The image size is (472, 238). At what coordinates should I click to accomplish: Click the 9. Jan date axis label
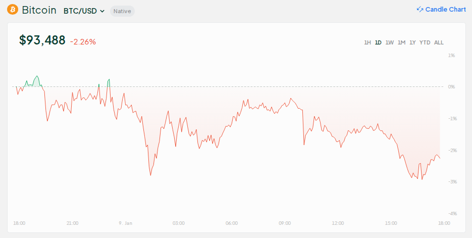pyautogui.click(x=125, y=223)
